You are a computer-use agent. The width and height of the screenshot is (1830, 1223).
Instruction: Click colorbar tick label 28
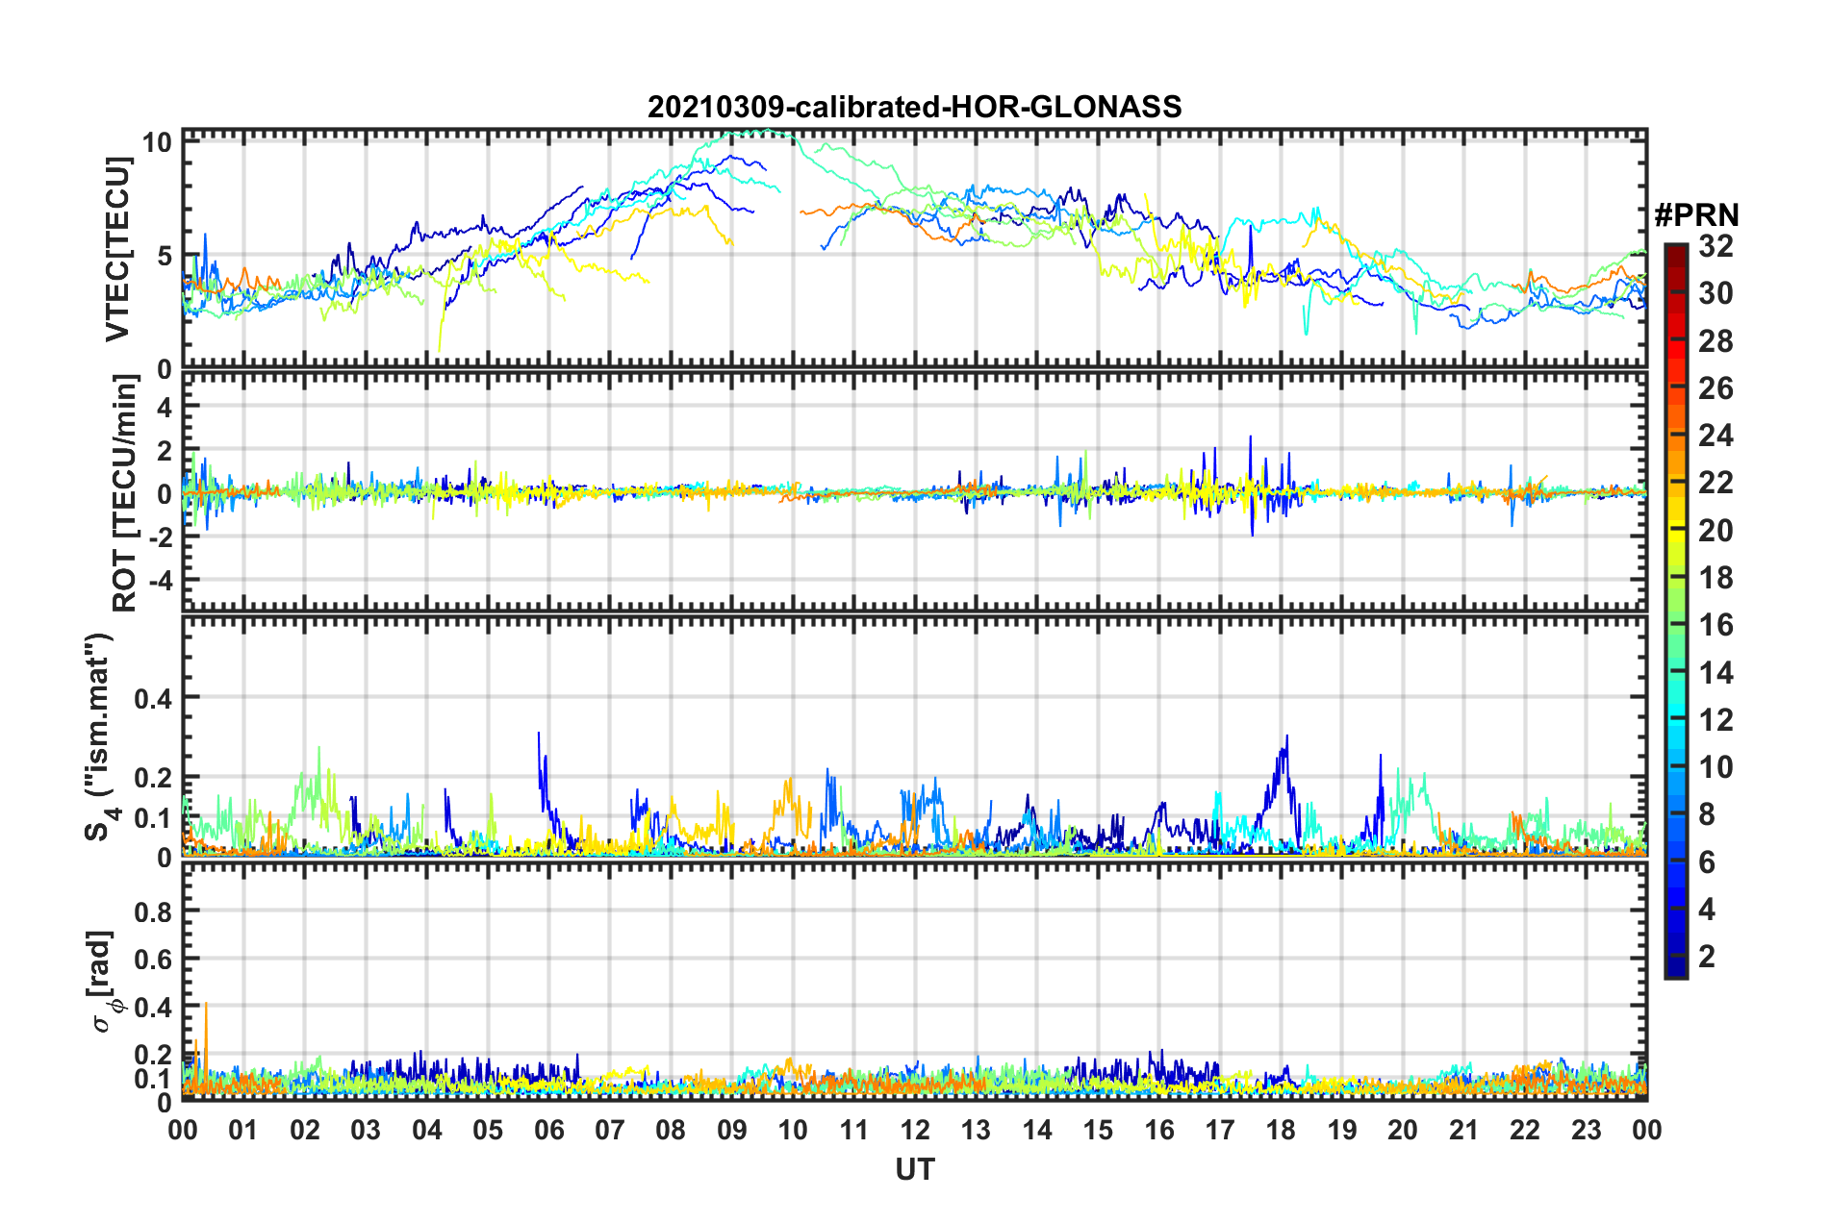(1716, 340)
